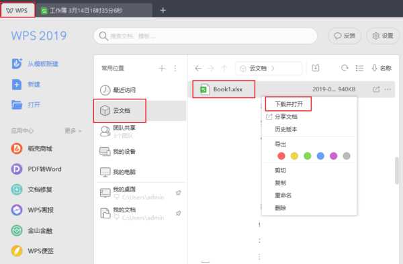This screenshot has height=264, width=403.
Task: Click the 打开 open folder icon
Action: [17, 105]
